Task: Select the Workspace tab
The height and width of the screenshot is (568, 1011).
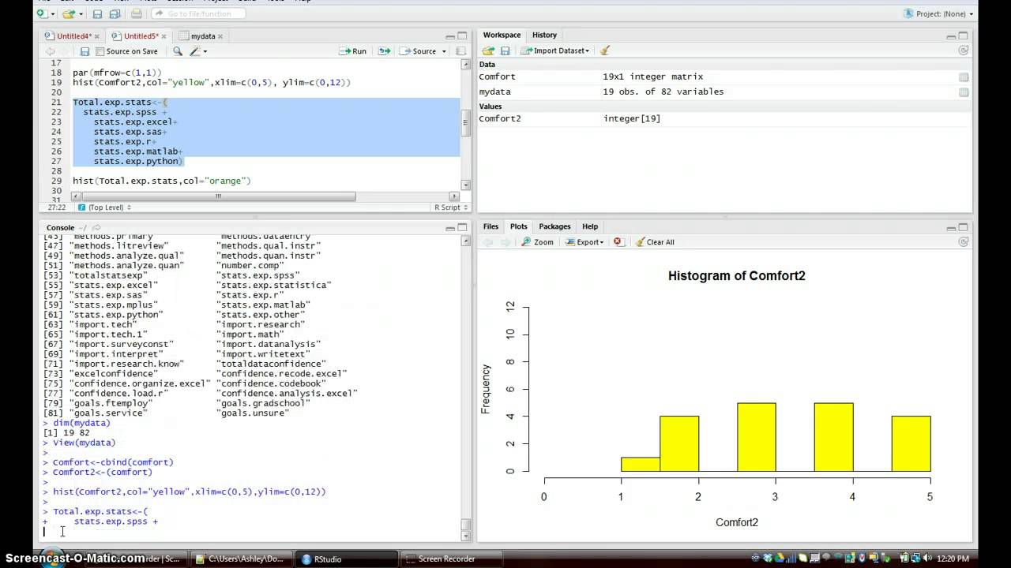Action: (502, 35)
